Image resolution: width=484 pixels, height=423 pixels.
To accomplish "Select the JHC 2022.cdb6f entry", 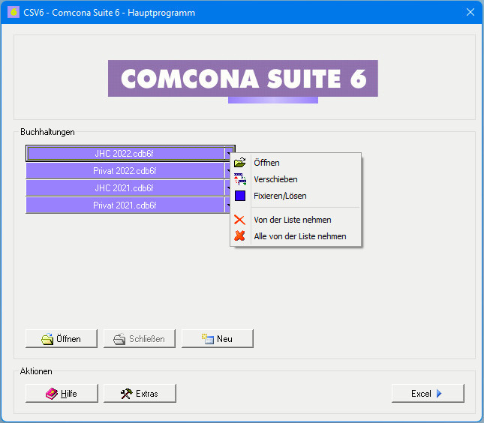I will [125, 153].
